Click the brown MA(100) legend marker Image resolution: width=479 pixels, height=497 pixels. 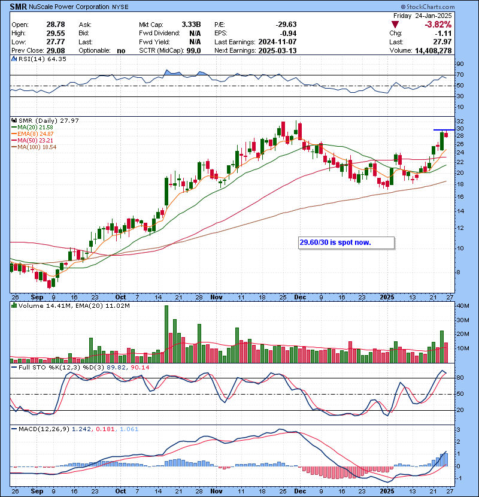[14, 147]
